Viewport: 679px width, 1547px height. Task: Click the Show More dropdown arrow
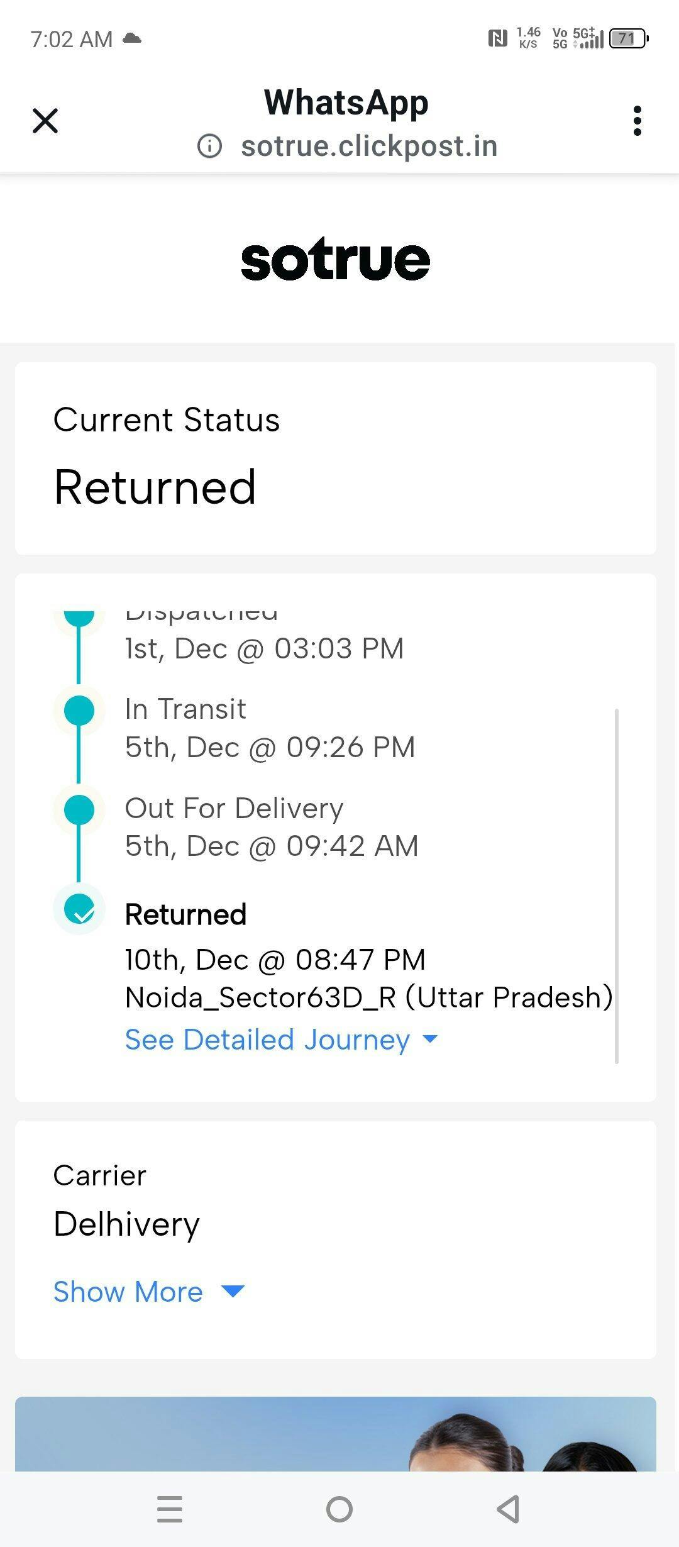point(233,1292)
